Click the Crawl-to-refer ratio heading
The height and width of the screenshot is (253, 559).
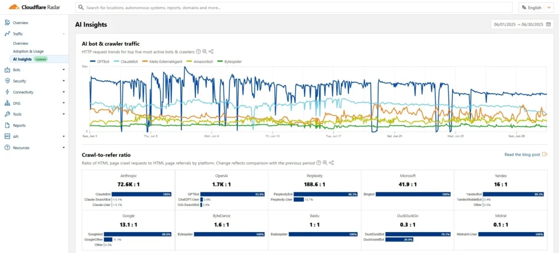click(x=106, y=155)
